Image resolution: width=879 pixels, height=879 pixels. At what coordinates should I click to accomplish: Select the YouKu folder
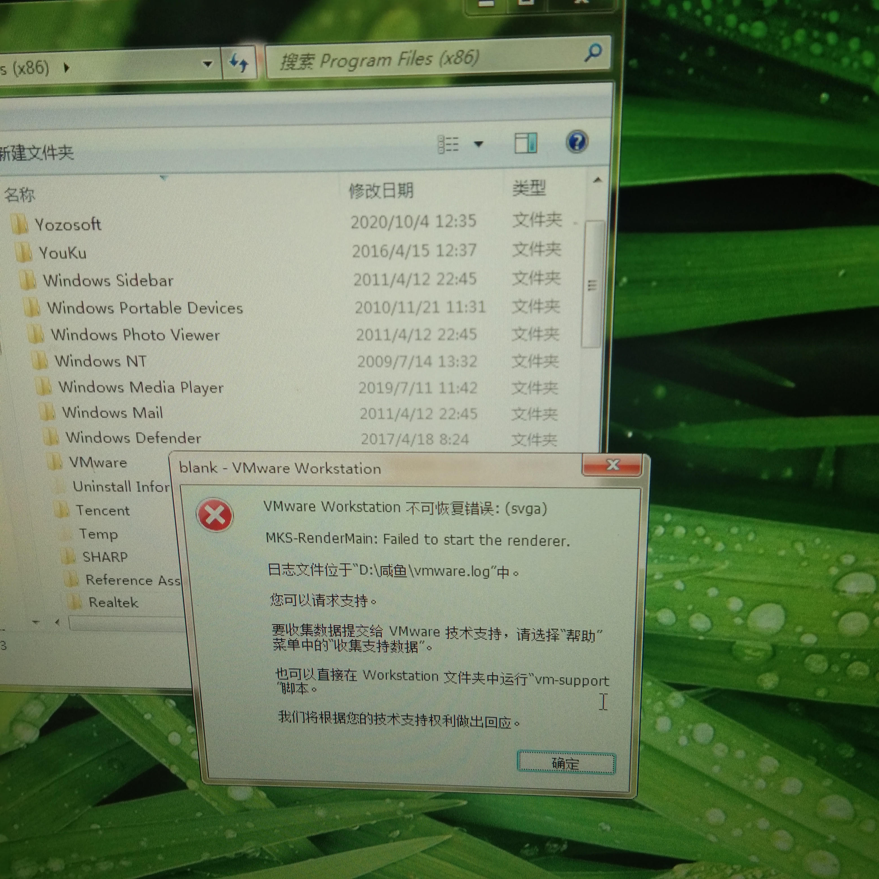[x=63, y=252]
